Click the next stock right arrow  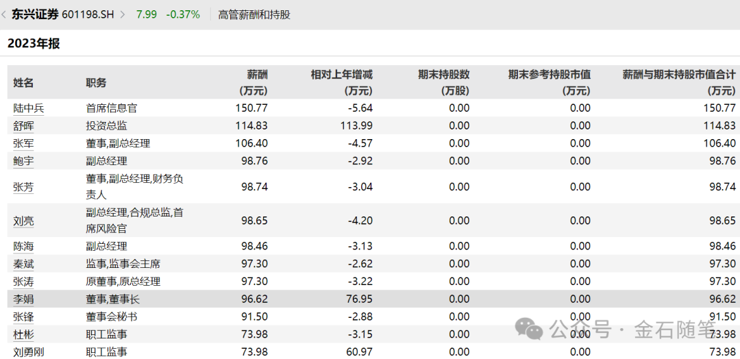click(x=123, y=14)
